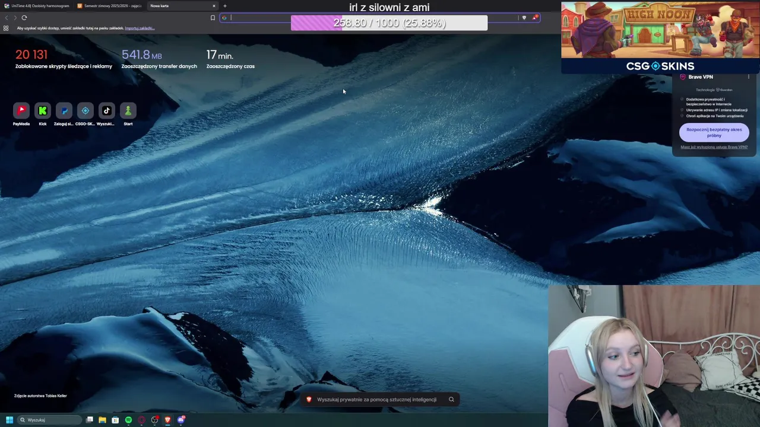Click the browser back arrow
This screenshot has width=760, height=427.
click(7, 18)
